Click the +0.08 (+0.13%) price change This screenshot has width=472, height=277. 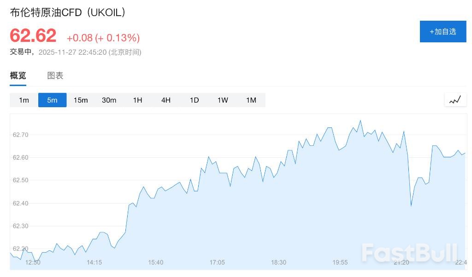(103, 38)
